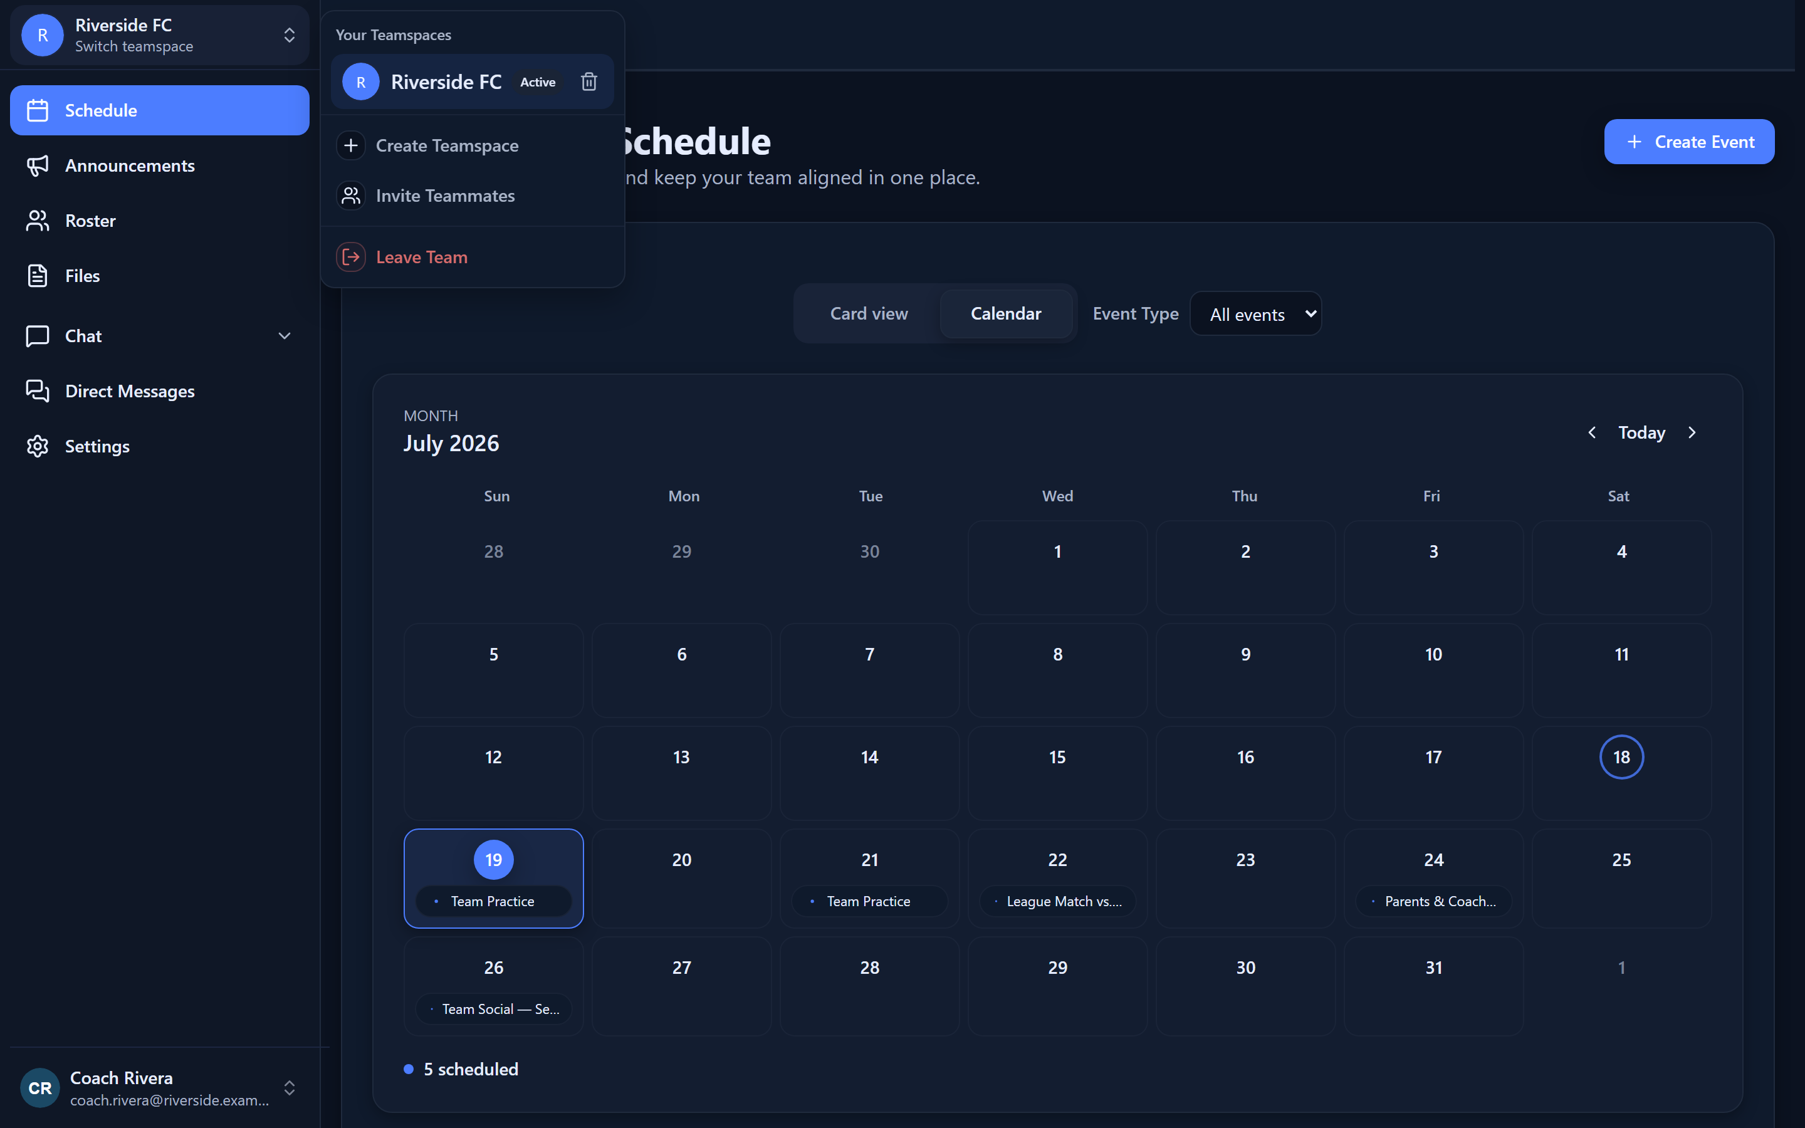The width and height of the screenshot is (1805, 1128).
Task: Select July 5 calendar cell
Action: tap(493, 671)
